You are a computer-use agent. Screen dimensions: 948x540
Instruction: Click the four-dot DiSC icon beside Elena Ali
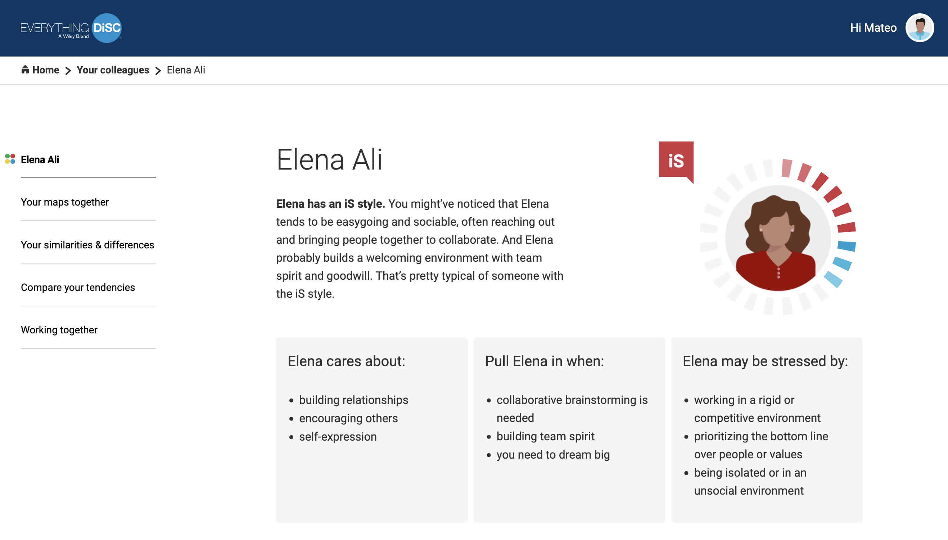coord(10,159)
